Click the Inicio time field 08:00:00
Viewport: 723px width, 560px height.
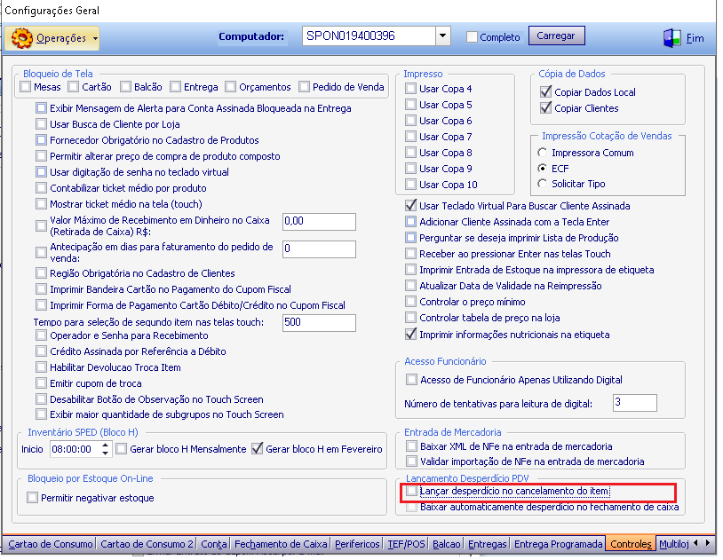(75, 449)
